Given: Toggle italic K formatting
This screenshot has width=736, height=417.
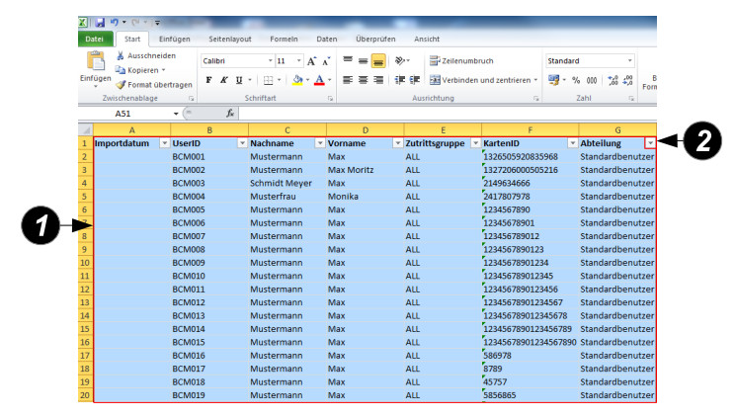Looking at the screenshot, I should (x=224, y=80).
